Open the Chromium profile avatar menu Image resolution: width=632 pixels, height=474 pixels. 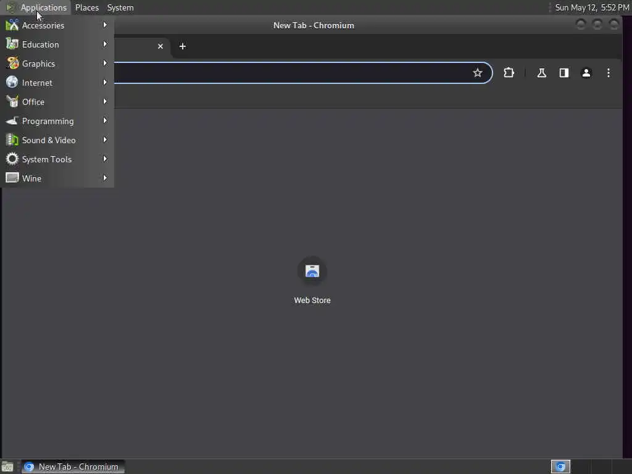tap(586, 73)
